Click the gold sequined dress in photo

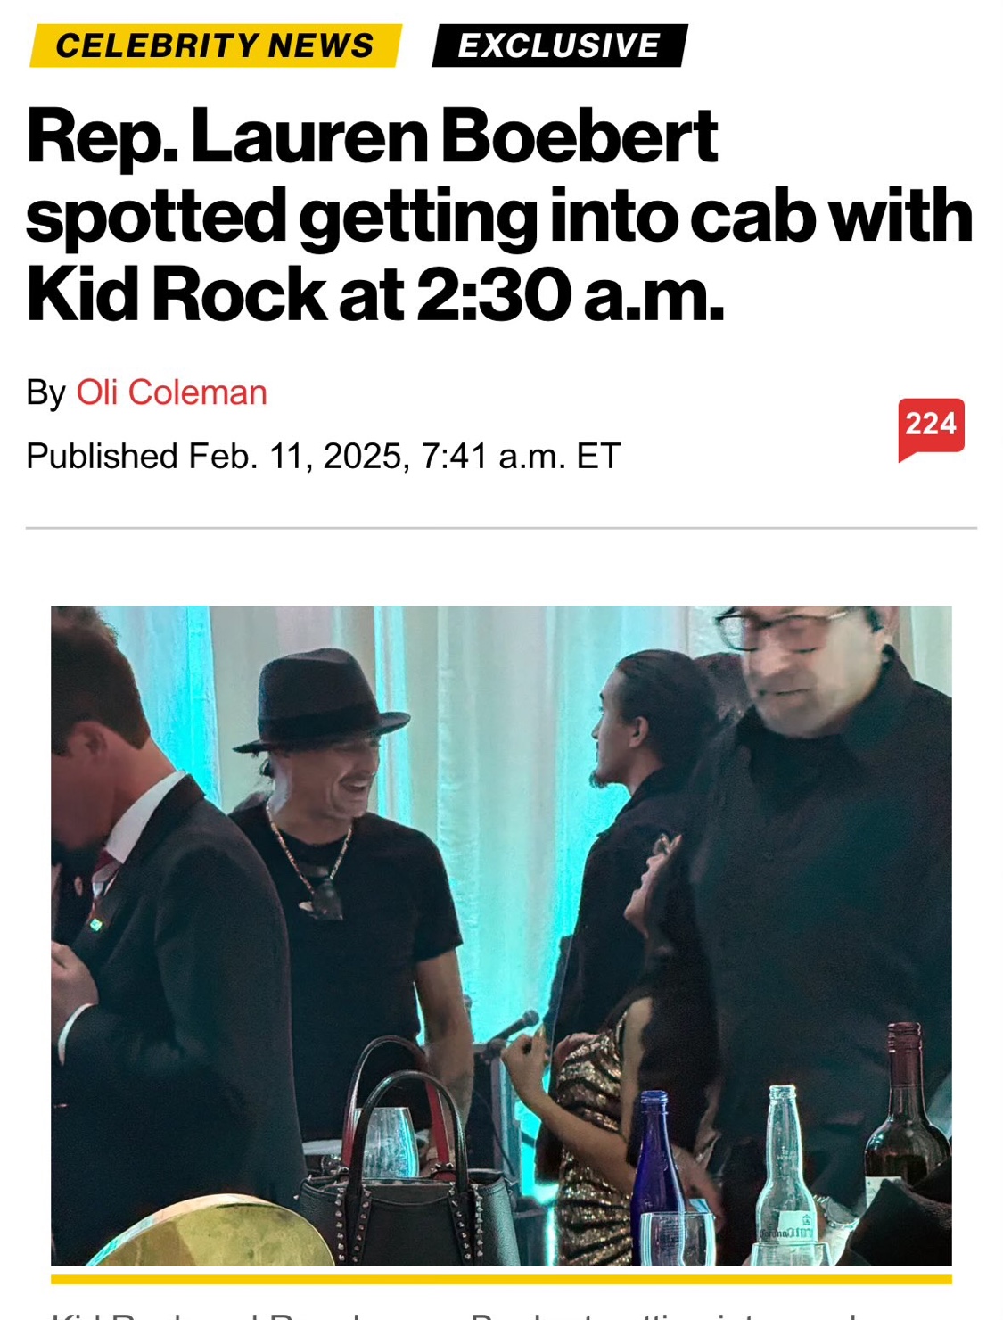587,1124
